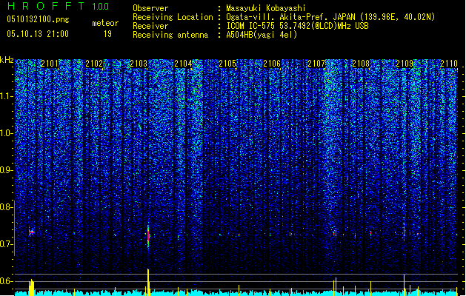Click the 0.9 kHz axis label
This screenshot has width=466, height=296.
click(x=7, y=170)
